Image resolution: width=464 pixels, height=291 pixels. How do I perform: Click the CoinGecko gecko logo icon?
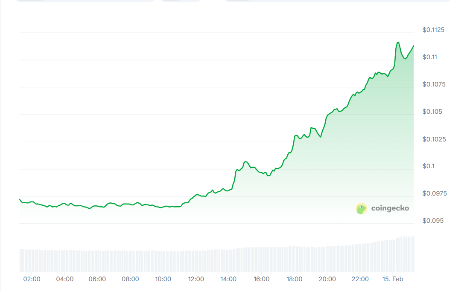[x=361, y=208]
